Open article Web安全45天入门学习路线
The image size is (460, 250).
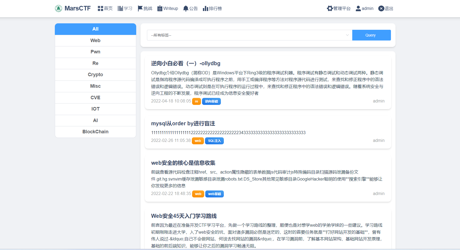(184, 216)
